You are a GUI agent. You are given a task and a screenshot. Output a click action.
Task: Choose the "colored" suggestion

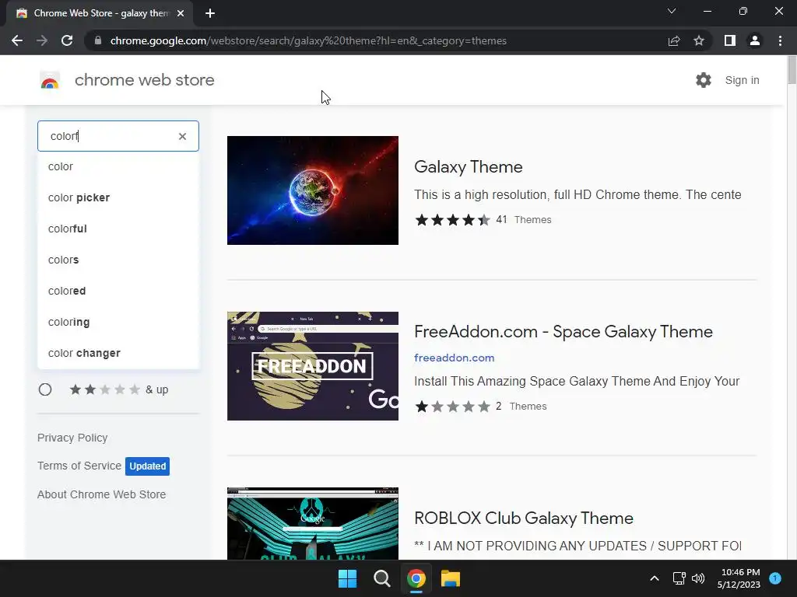tap(118, 291)
